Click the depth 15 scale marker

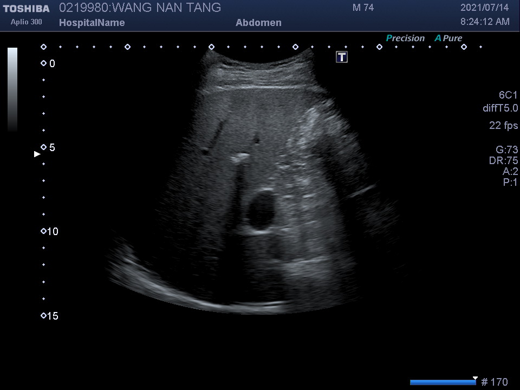(x=44, y=316)
